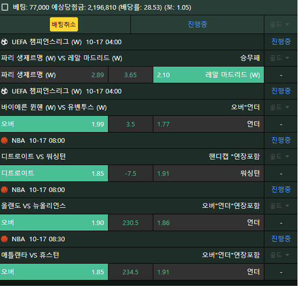Viewport: 299px width, 286px height.
Task: Click the 올랜도 VS 뉴올리언스 match title
Action: pyautogui.click(x=34, y=206)
